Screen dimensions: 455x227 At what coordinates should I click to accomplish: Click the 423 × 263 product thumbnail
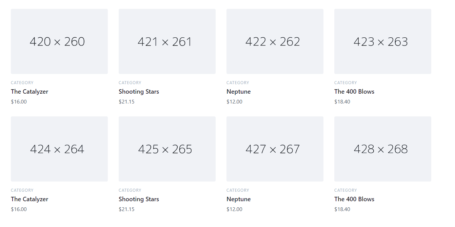point(383,41)
